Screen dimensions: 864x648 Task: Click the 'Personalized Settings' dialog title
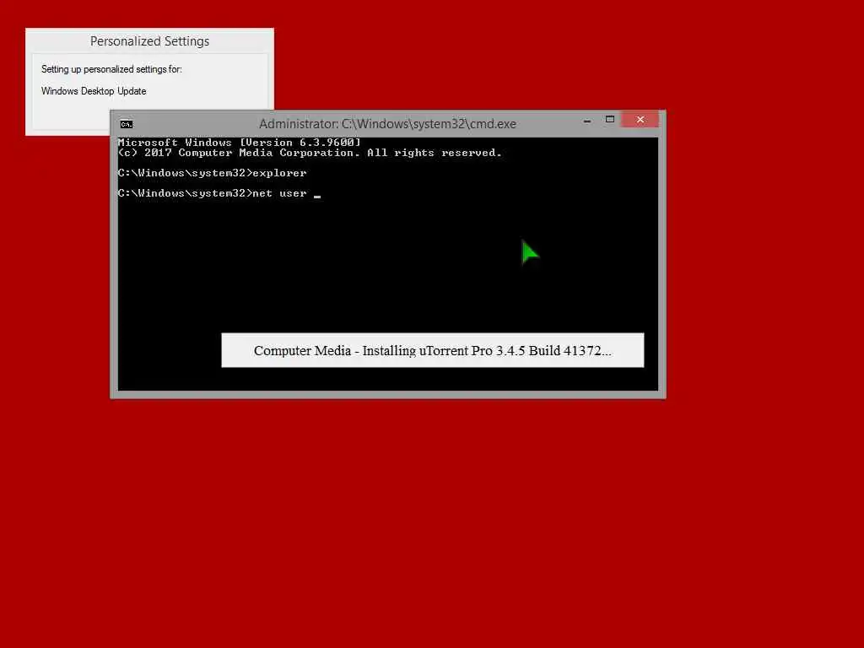tap(150, 41)
